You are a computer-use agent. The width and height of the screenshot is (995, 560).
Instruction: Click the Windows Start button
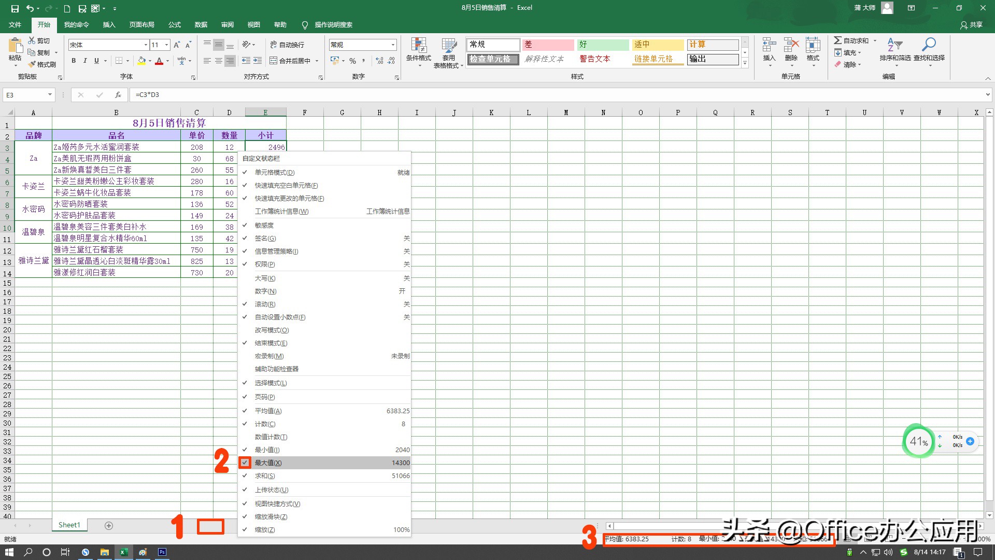click(x=9, y=552)
